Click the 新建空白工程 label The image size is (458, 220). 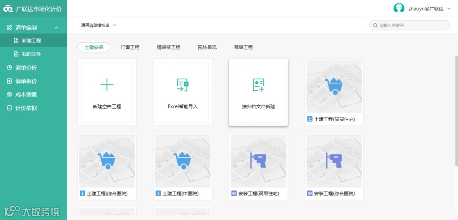point(107,106)
